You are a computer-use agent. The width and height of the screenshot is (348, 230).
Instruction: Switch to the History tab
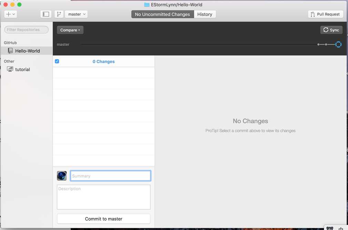pyautogui.click(x=205, y=14)
